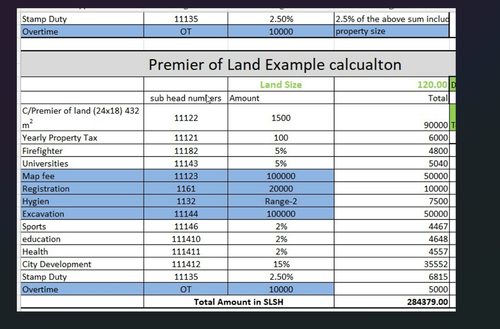
Task: Click the 'Sports' row label
Action: click(82, 226)
